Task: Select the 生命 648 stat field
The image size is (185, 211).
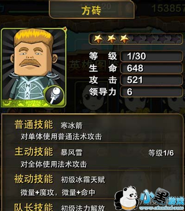Action: [151, 68]
